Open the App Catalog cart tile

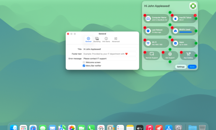click(x=188, y=55)
